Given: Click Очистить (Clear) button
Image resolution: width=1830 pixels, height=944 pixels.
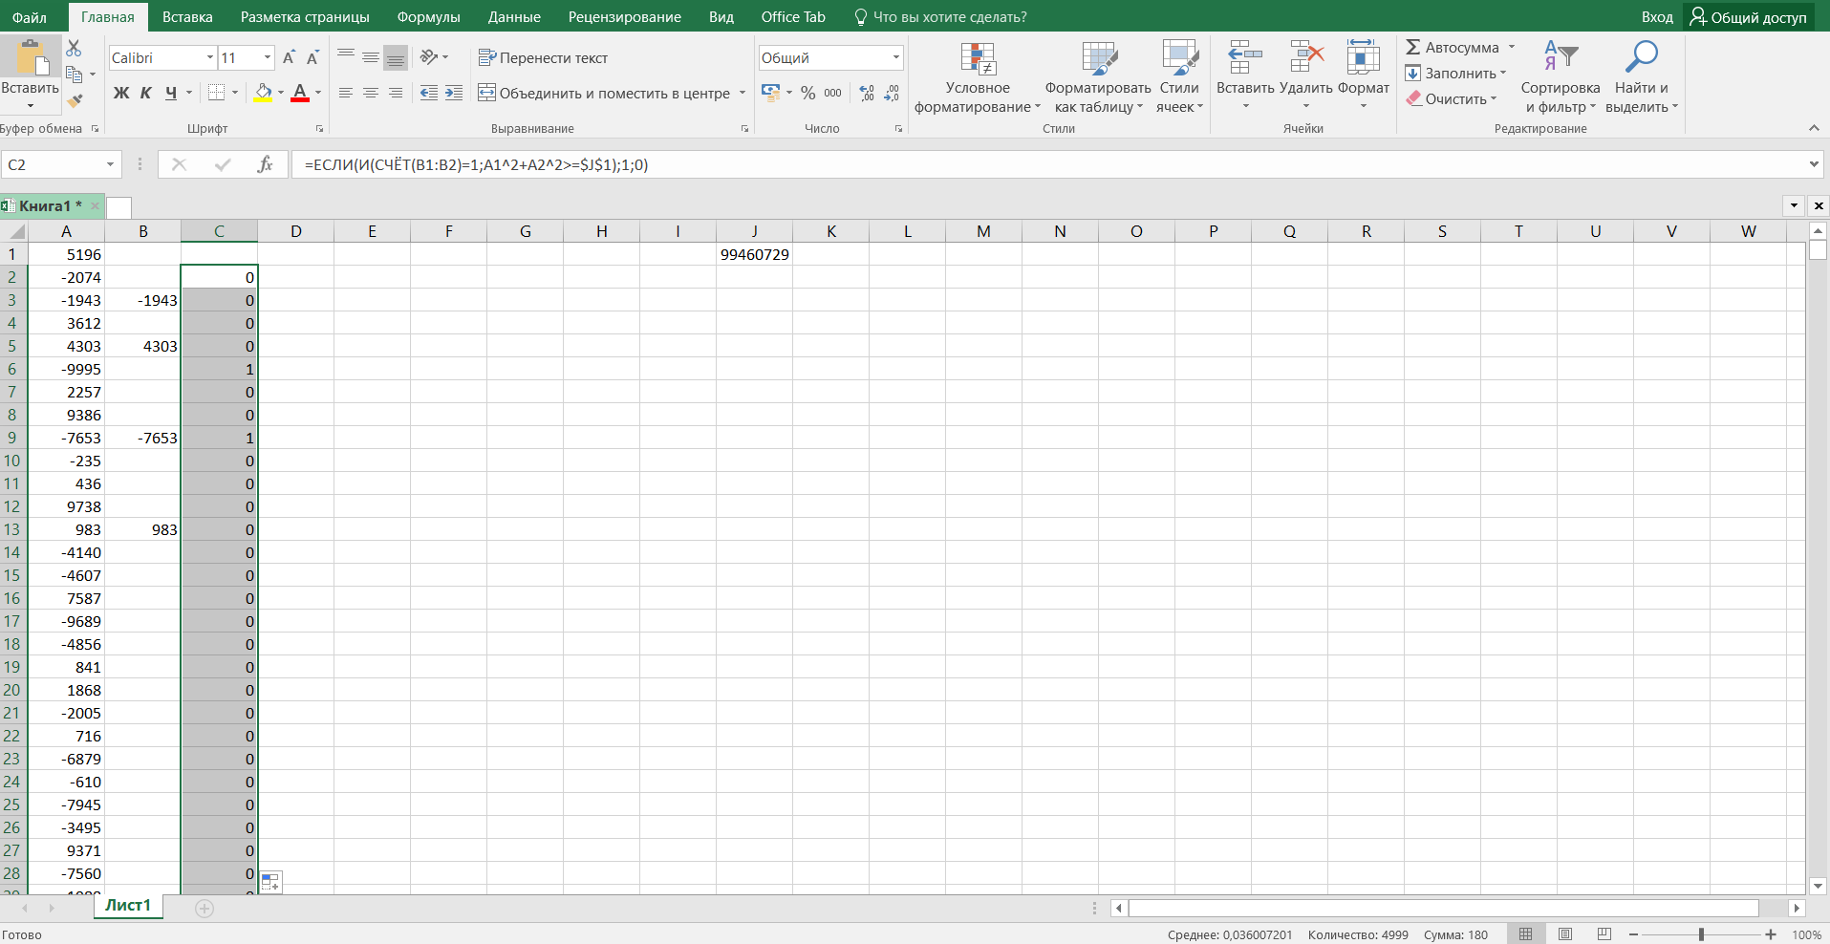Looking at the screenshot, I should coord(1451,99).
